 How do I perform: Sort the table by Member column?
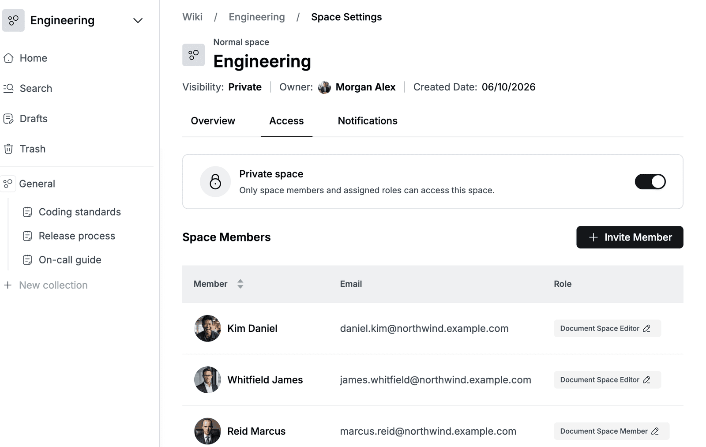pos(240,284)
